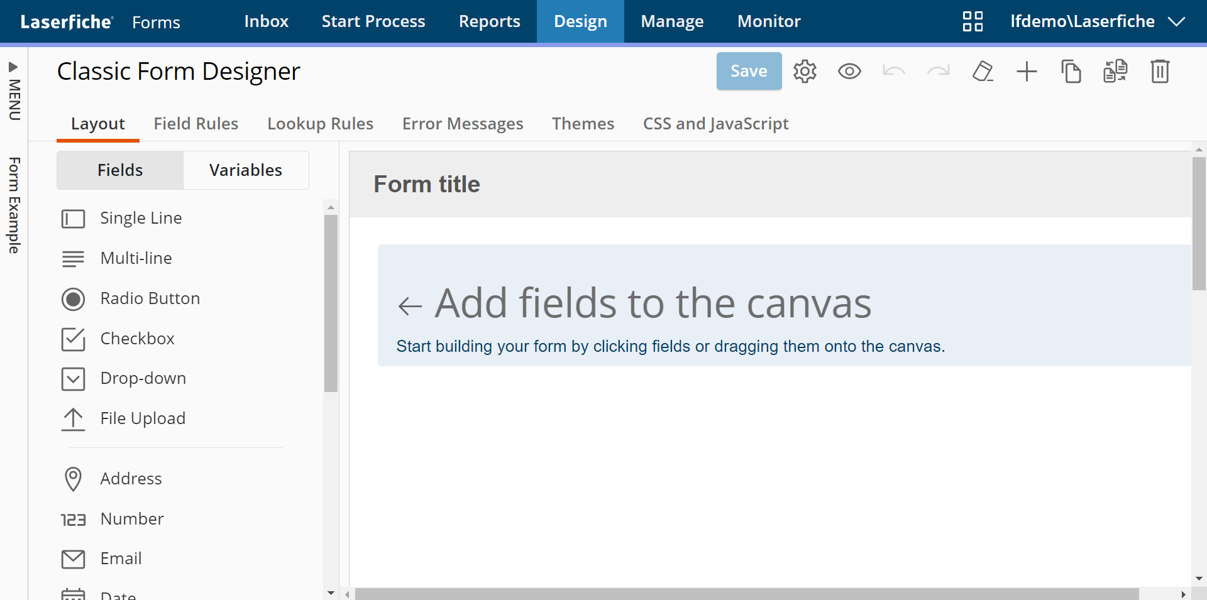Viewport: 1207px width, 600px height.
Task: Click the copy form icon
Action: [x=1071, y=72]
